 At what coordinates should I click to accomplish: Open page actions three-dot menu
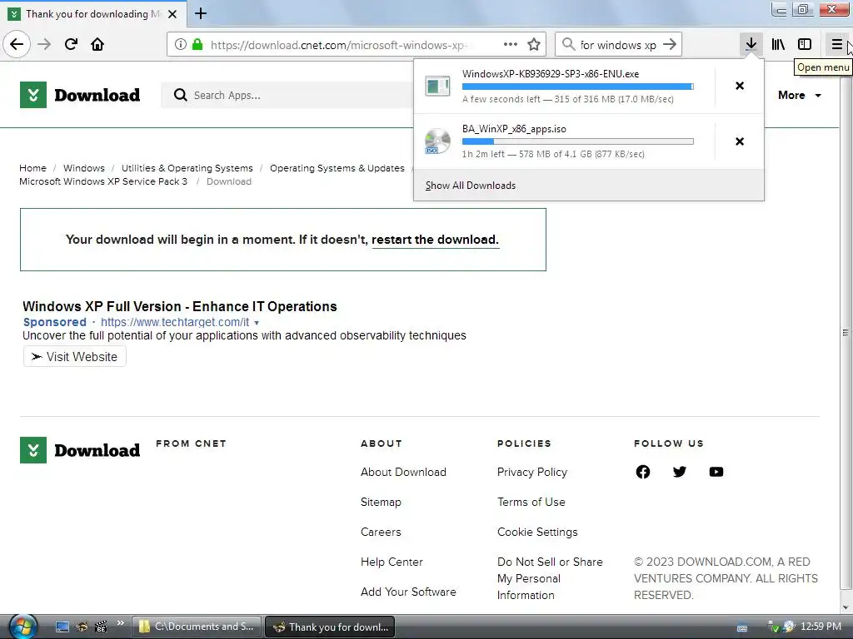pyautogui.click(x=511, y=44)
